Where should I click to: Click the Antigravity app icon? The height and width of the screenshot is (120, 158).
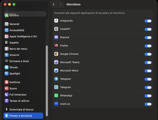(x=56, y=21)
